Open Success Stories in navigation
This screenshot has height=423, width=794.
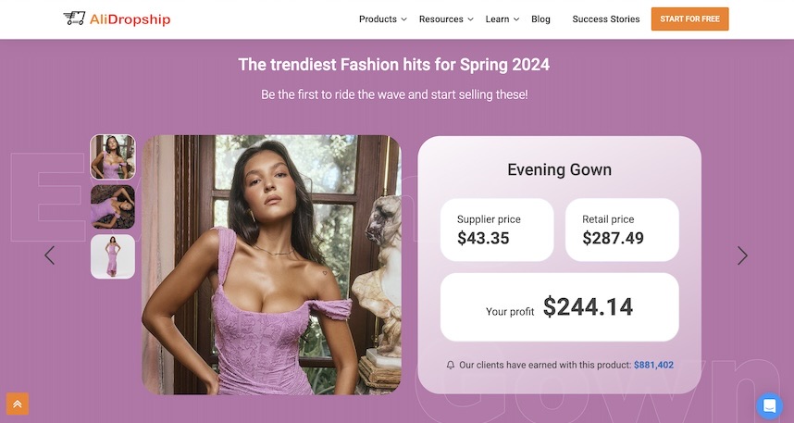[x=605, y=19]
